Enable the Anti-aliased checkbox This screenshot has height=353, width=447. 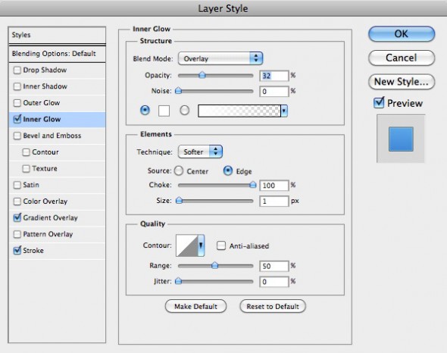point(221,245)
